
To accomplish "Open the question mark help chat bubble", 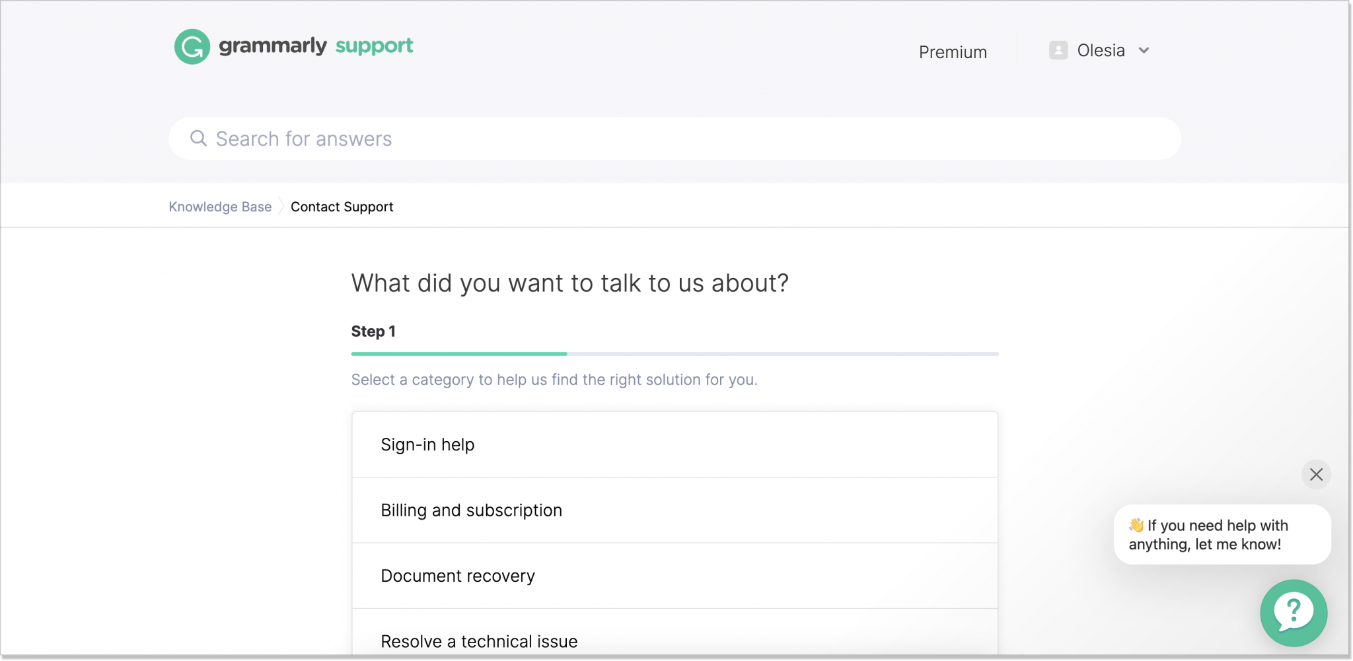I will [x=1293, y=613].
